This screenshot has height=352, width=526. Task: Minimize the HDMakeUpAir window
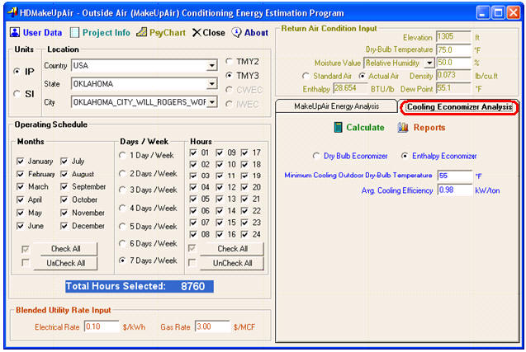(x=483, y=13)
